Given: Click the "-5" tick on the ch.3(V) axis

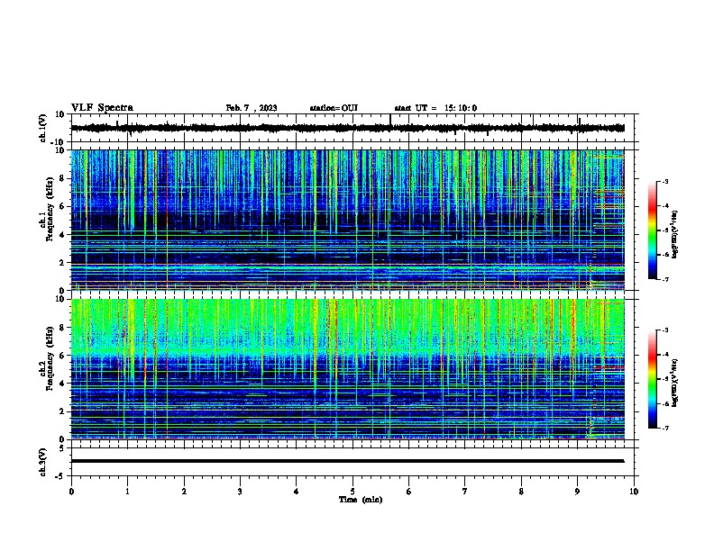Looking at the screenshot, I should click(60, 476).
